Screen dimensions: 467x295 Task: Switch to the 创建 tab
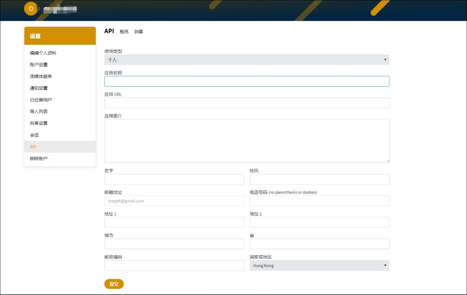tap(139, 32)
